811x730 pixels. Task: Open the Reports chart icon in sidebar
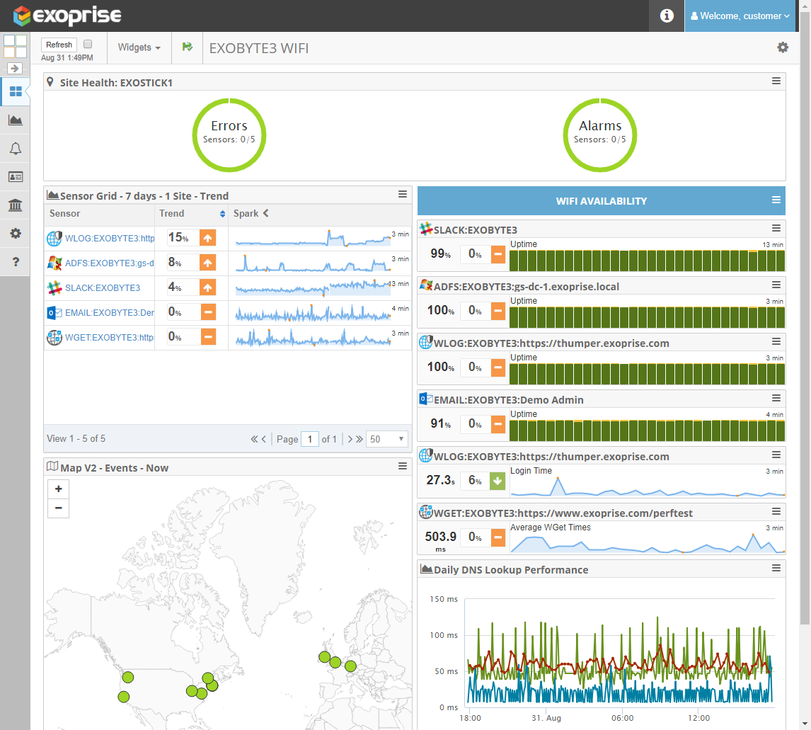coord(15,120)
